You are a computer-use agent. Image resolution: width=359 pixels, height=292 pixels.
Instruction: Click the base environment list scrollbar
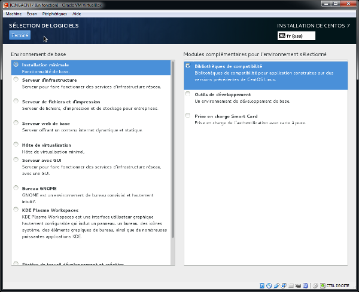[x=173, y=150]
